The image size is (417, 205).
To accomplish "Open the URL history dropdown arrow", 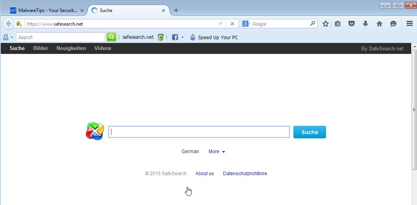I will coord(220,24).
